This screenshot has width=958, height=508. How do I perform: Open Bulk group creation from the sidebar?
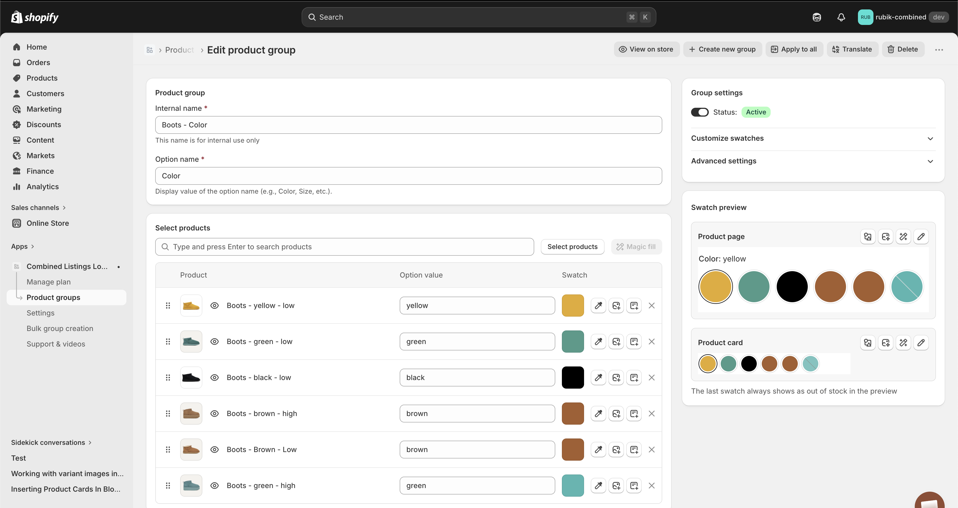coord(60,328)
